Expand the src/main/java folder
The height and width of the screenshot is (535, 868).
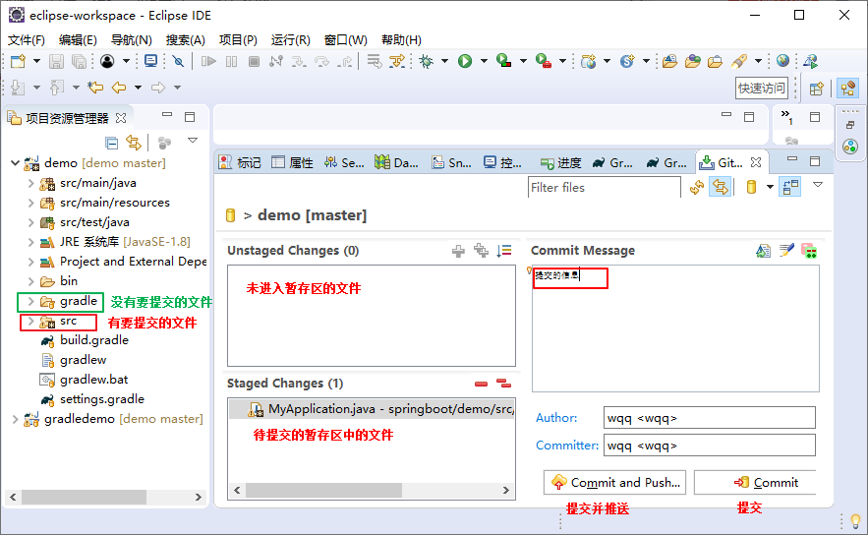[31, 183]
